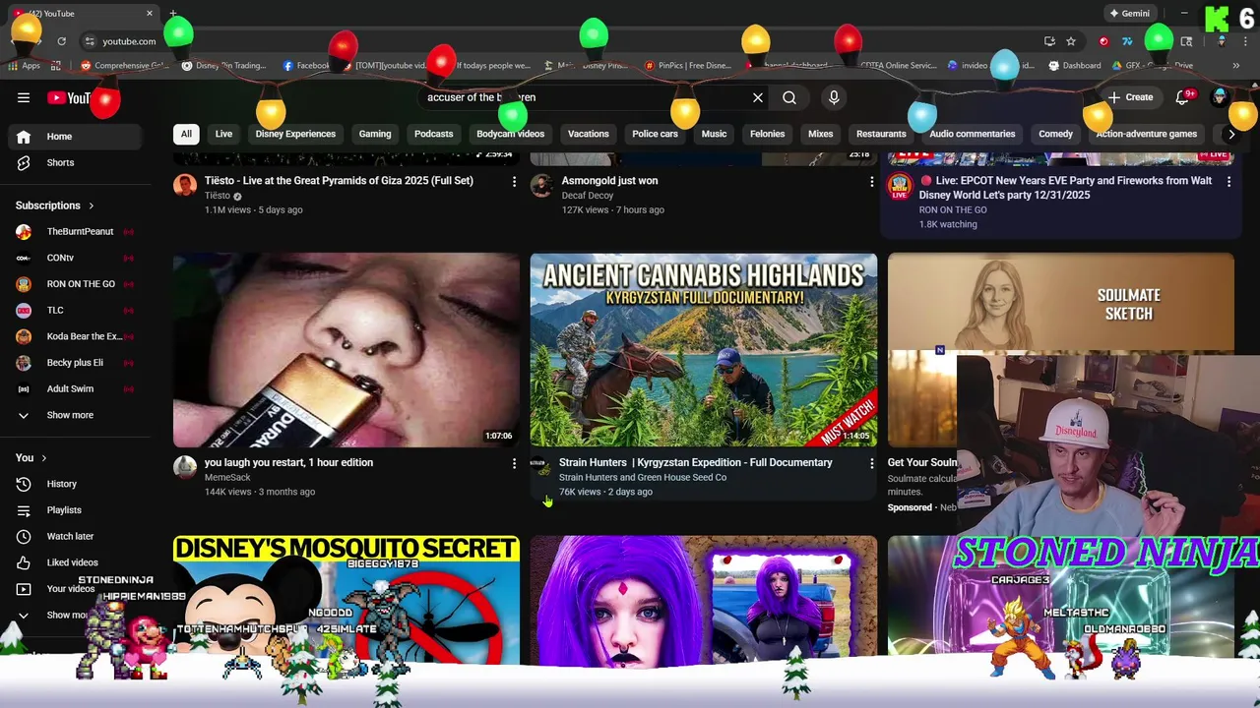The width and height of the screenshot is (1260, 708).
Task: Select the Comedy filter chip
Action: coord(1055,134)
